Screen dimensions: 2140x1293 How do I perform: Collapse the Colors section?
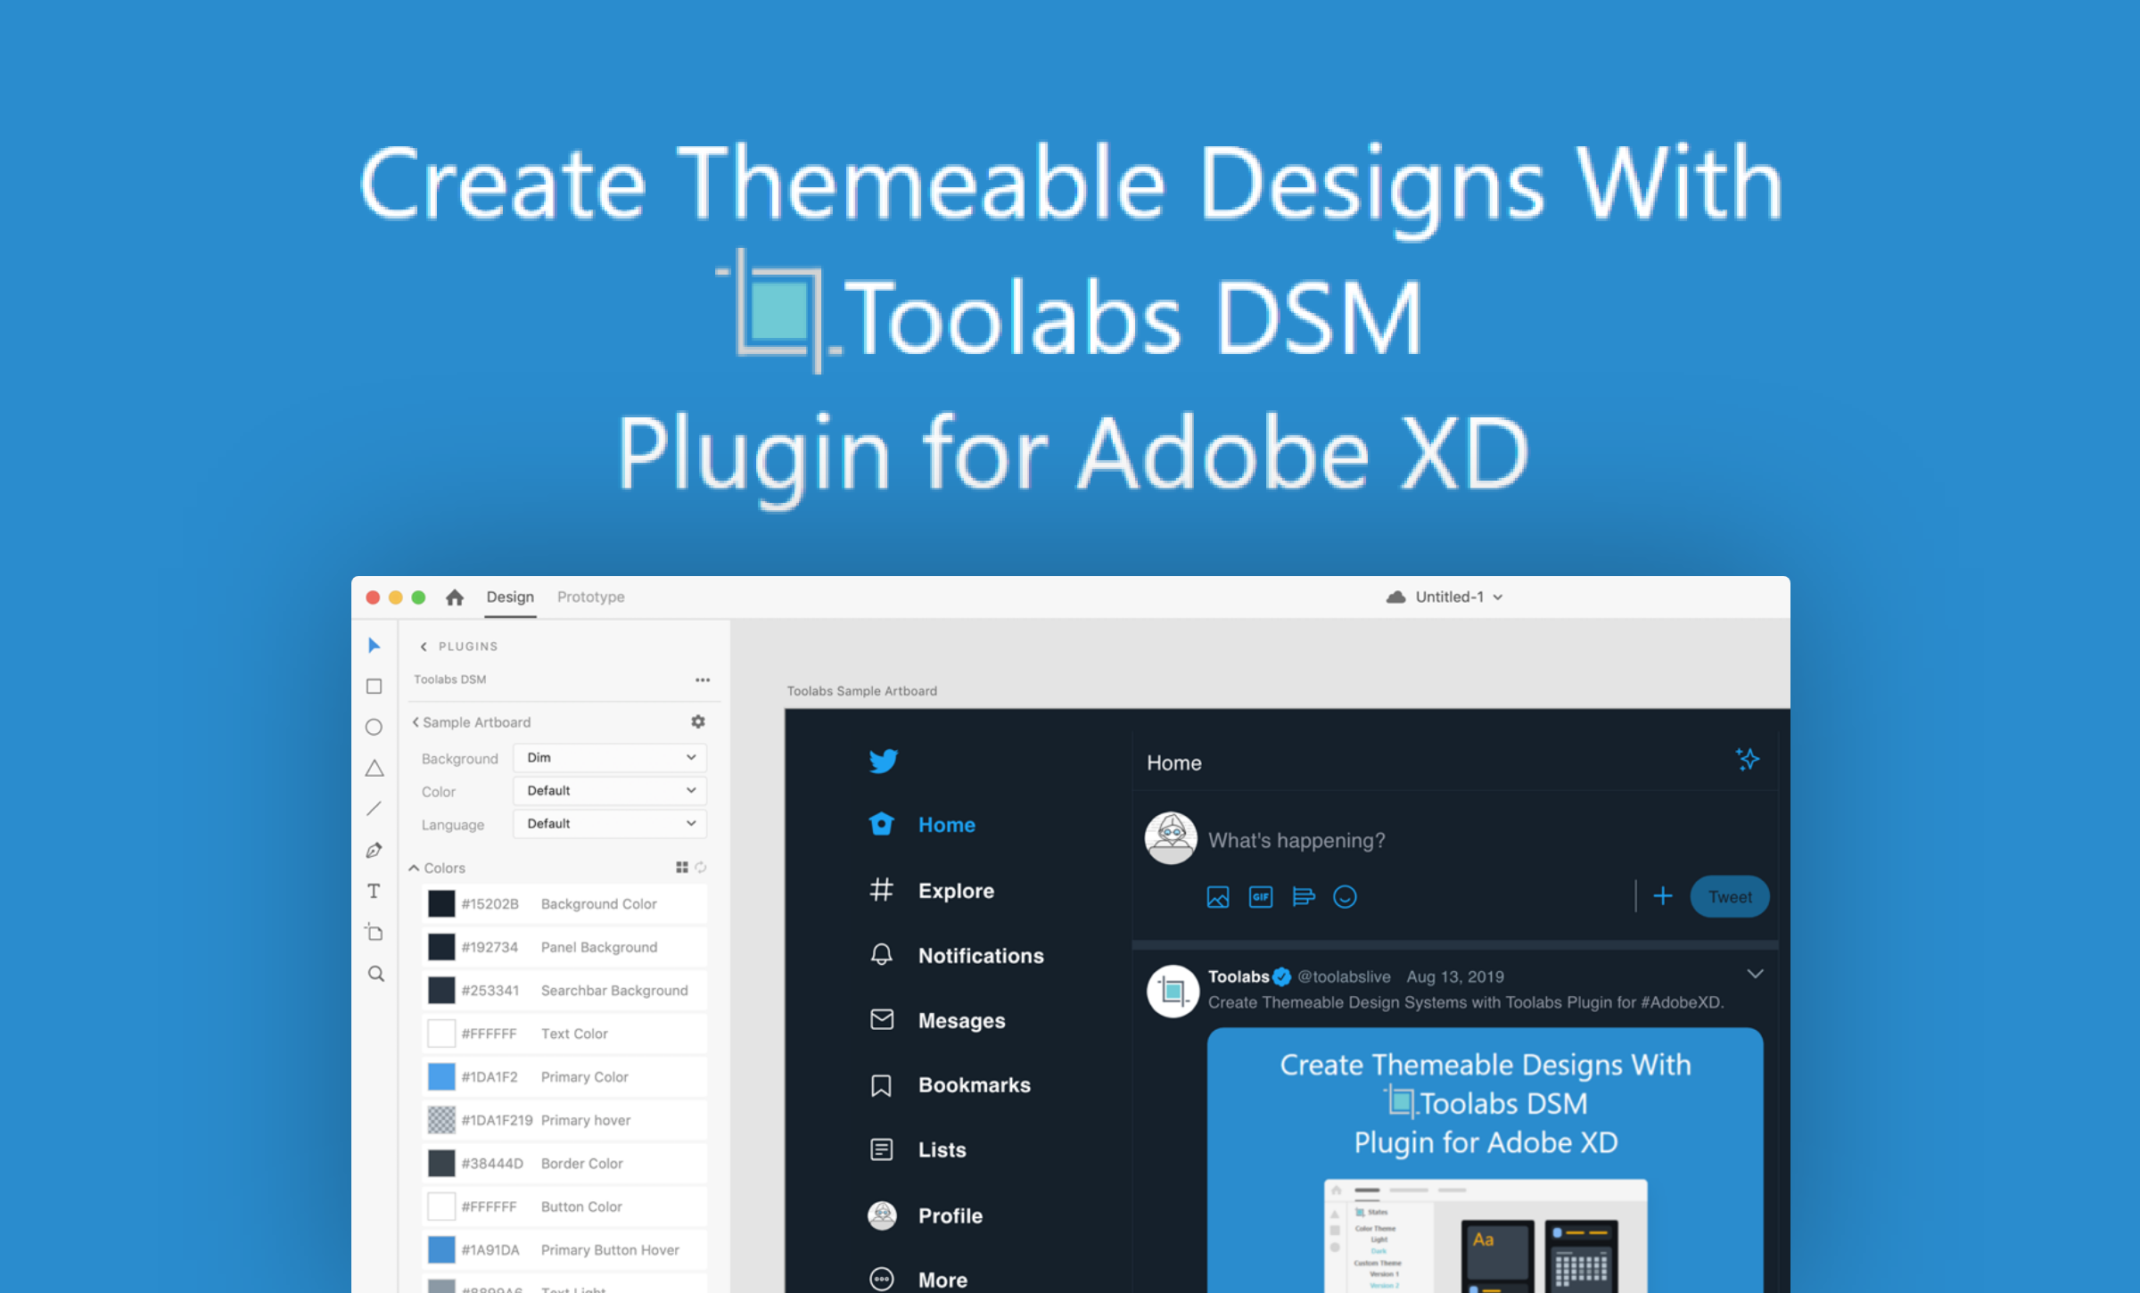click(414, 867)
